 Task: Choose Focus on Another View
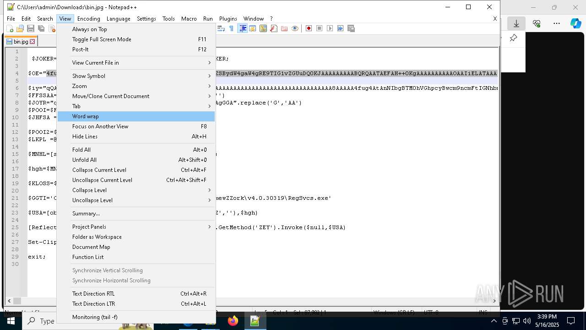(136, 126)
